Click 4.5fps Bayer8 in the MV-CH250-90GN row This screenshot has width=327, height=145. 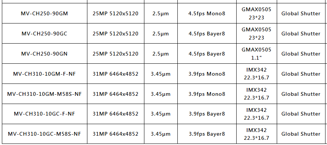pyautogui.click(x=207, y=54)
